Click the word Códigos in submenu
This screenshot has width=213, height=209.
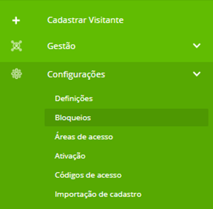[x=70, y=175]
